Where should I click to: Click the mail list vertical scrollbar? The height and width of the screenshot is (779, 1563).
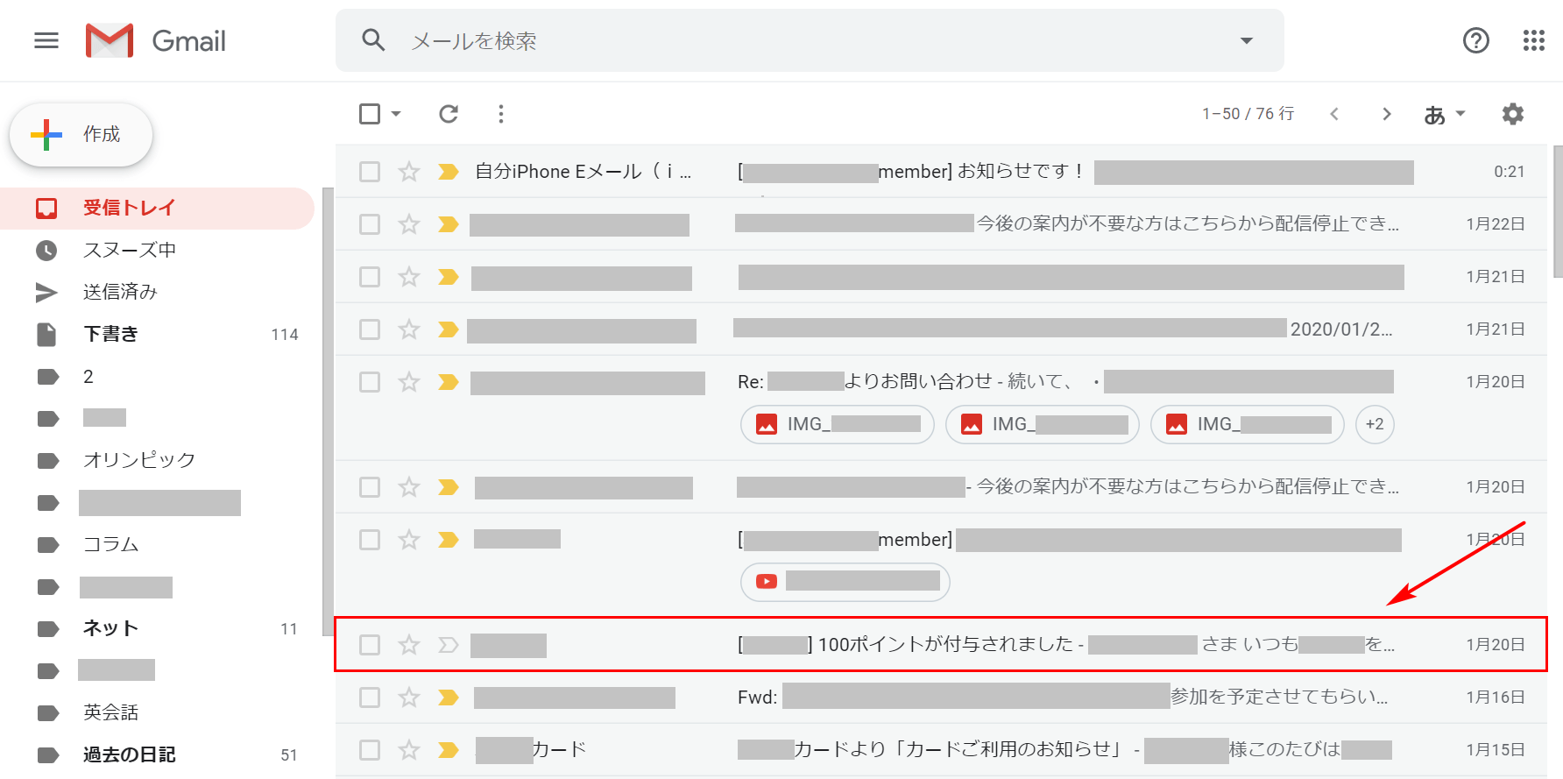tap(1557, 211)
